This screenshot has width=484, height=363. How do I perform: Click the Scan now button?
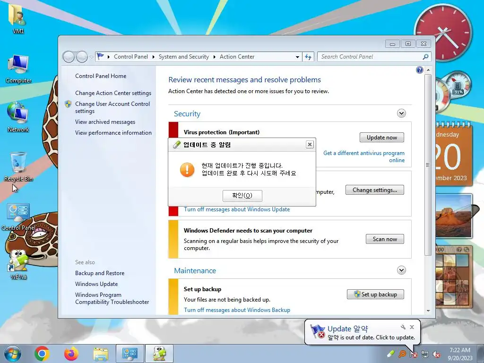click(385, 239)
